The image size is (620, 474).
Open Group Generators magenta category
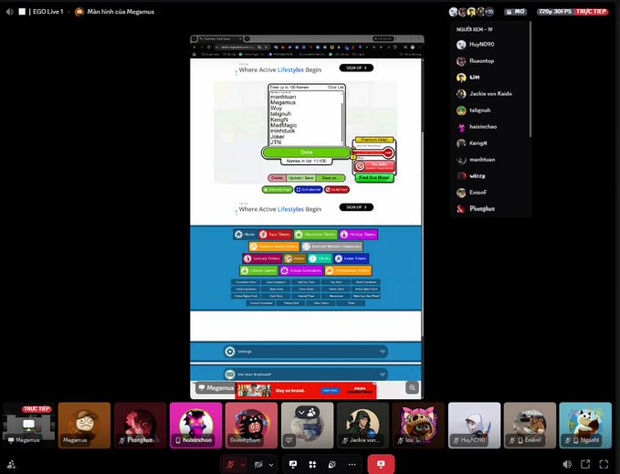pyautogui.click(x=301, y=271)
